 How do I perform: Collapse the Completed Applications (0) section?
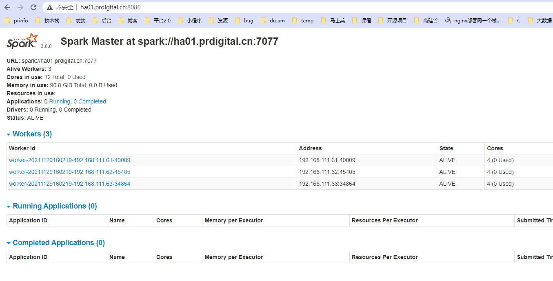pos(56,243)
